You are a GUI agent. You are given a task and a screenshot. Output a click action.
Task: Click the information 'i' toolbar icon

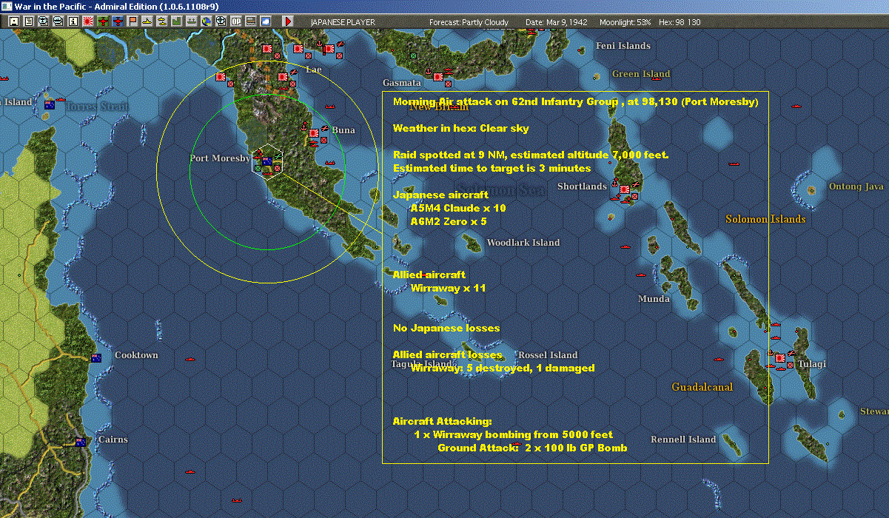coord(73,21)
